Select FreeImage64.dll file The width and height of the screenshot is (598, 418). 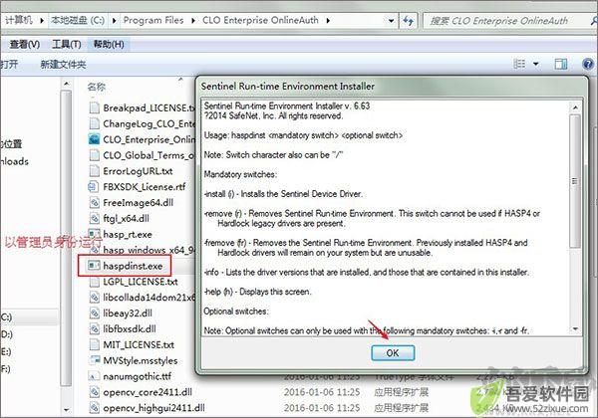(139, 202)
